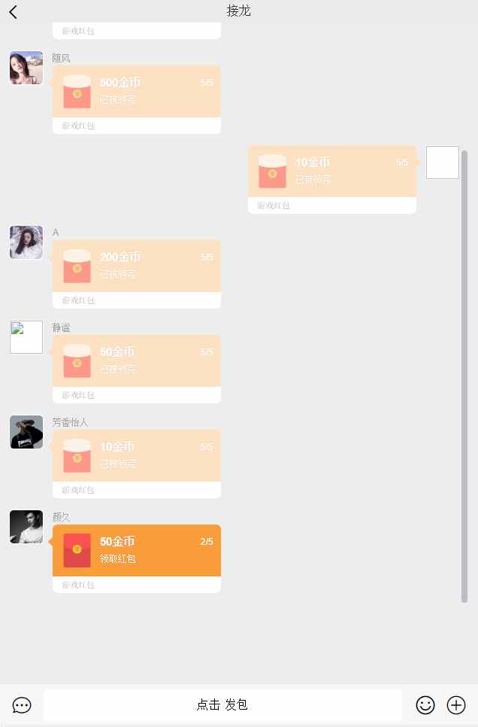Open 静谧's broken avatar image
478x727 pixels.
point(26,337)
